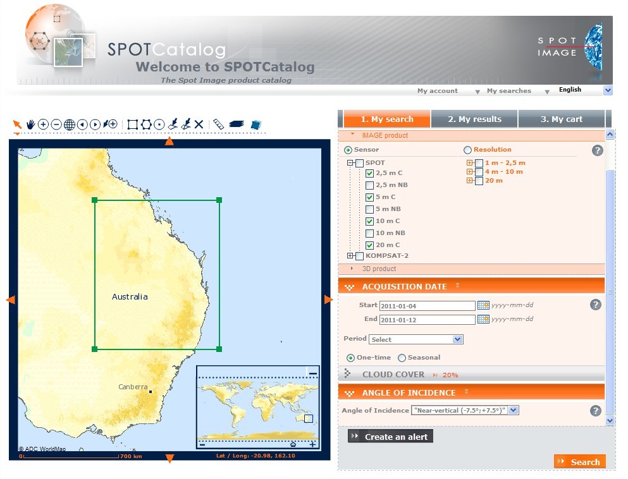
Task: Click the zoom in plus tool
Action: (43, 124)
